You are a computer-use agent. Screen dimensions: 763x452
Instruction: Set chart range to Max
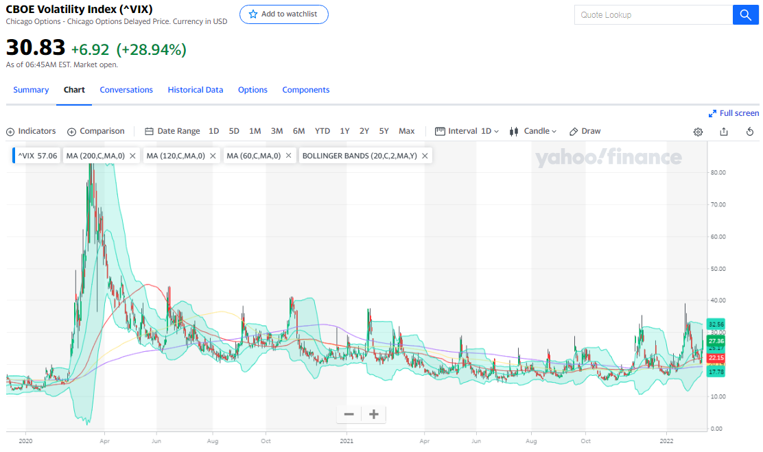coord(406,132)
